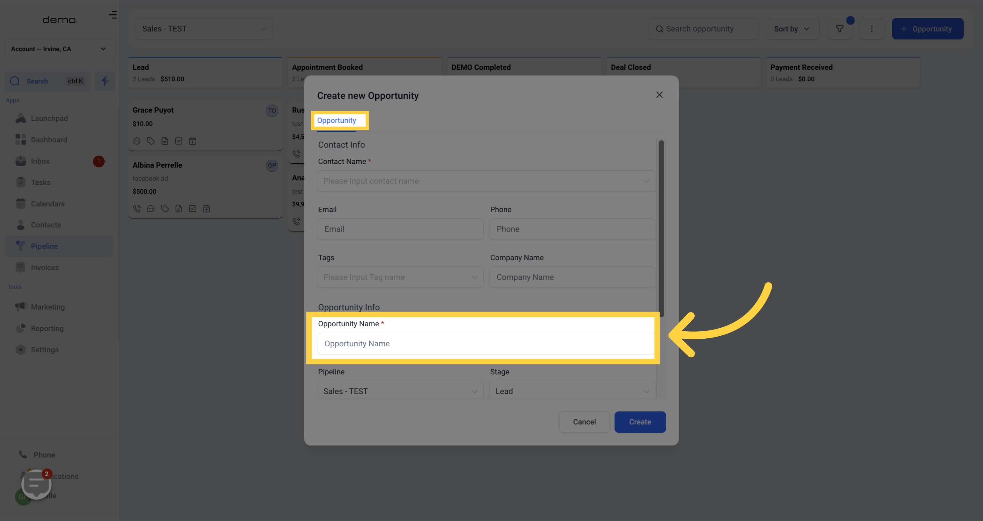Click the Opportunity Name input field
The image size is (983, 521).
point(485,343)
